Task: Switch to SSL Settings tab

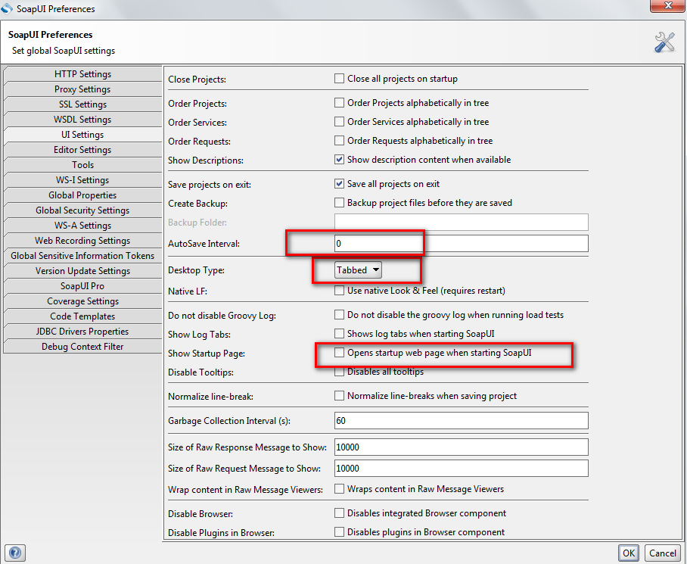Action: tap(82, 104)
